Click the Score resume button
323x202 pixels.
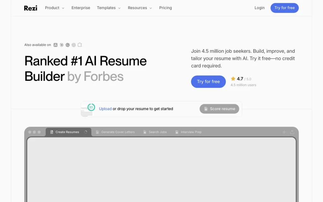220,109
